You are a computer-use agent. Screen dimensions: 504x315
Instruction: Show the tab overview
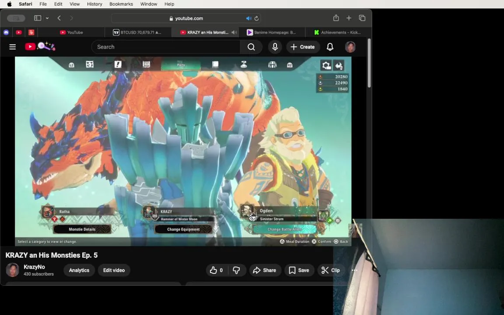coord(362,18)
